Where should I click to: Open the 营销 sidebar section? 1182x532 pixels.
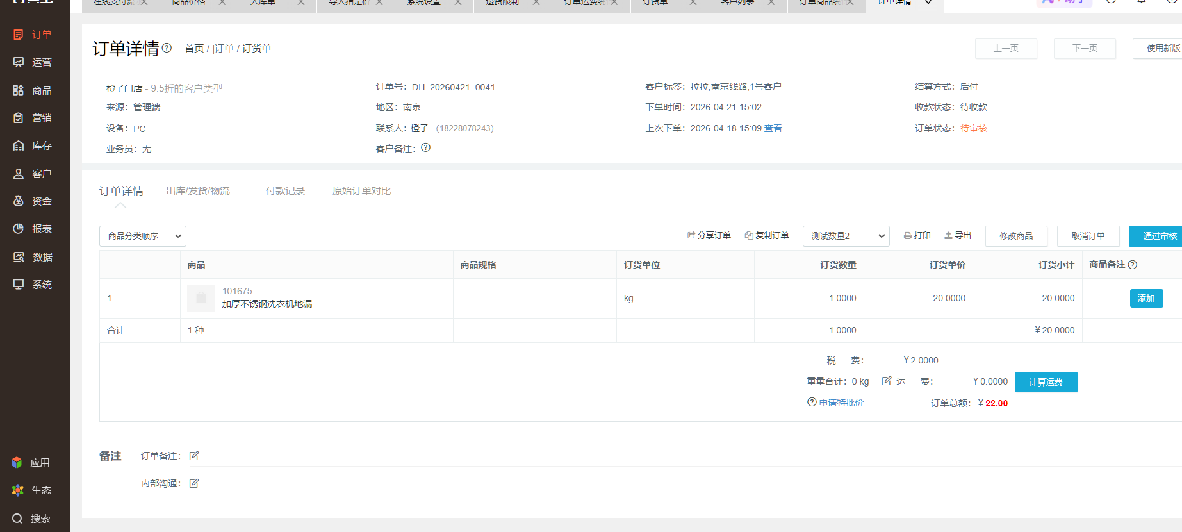33,118
